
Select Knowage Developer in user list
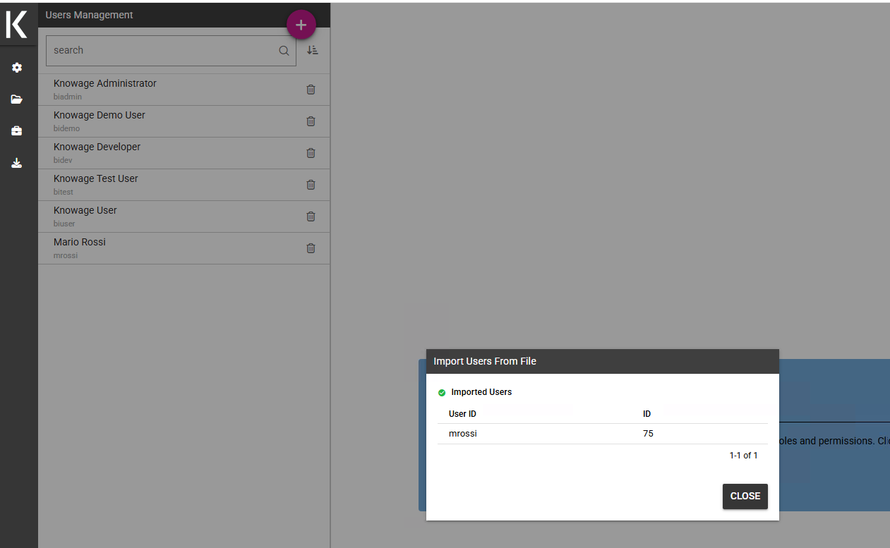click(x=184, y=153)
